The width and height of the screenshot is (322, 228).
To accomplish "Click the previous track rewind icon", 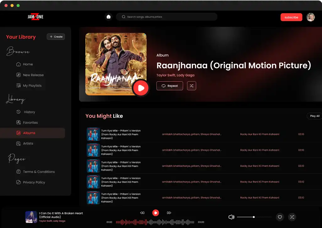I will click(x=142, y=213).
